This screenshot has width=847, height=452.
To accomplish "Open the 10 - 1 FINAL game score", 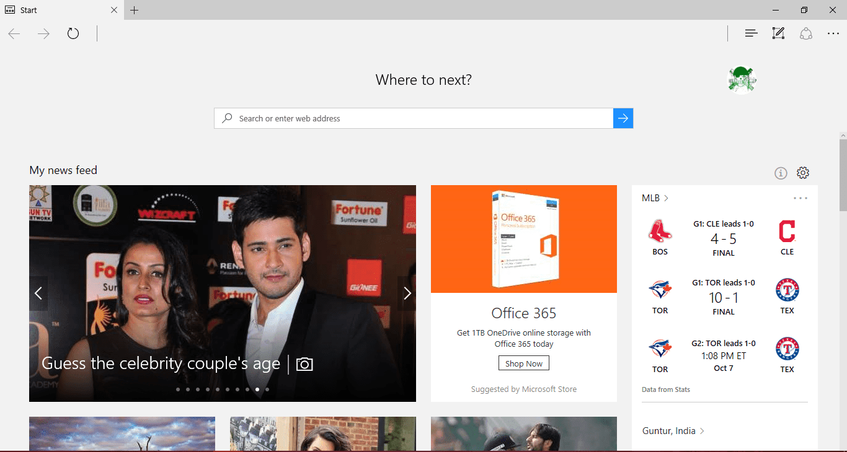I will 724,303.
